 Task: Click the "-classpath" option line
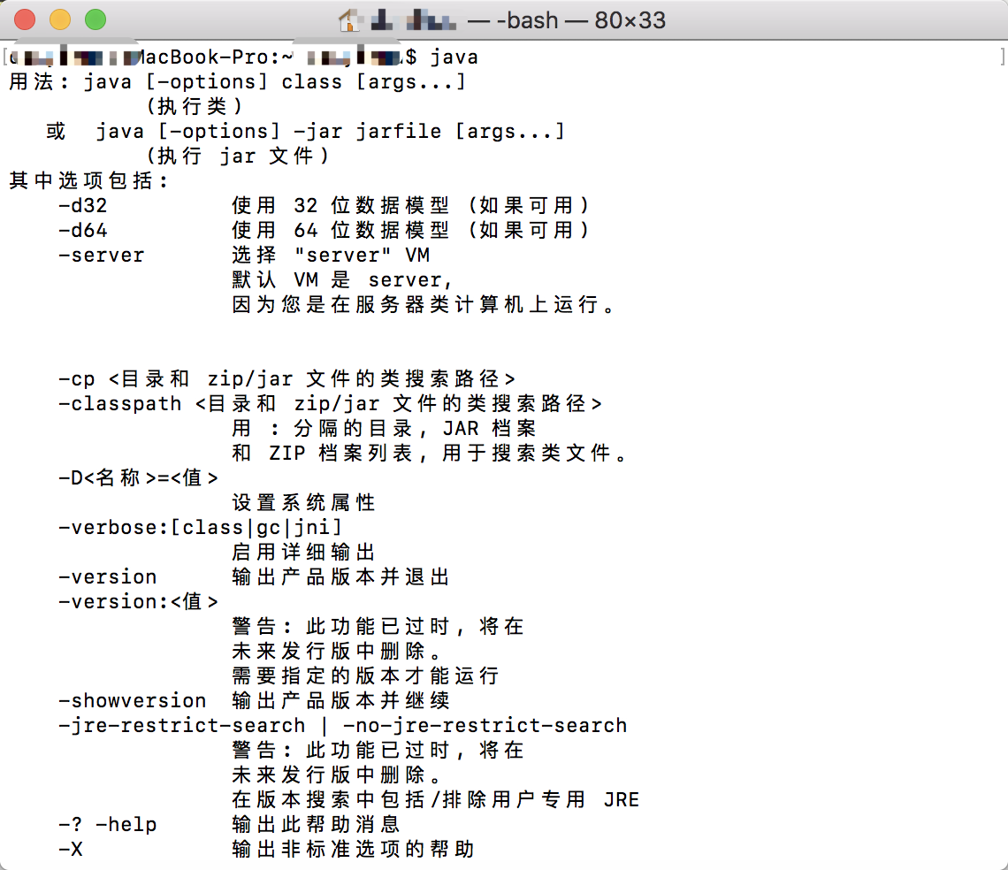click(331, 404)
